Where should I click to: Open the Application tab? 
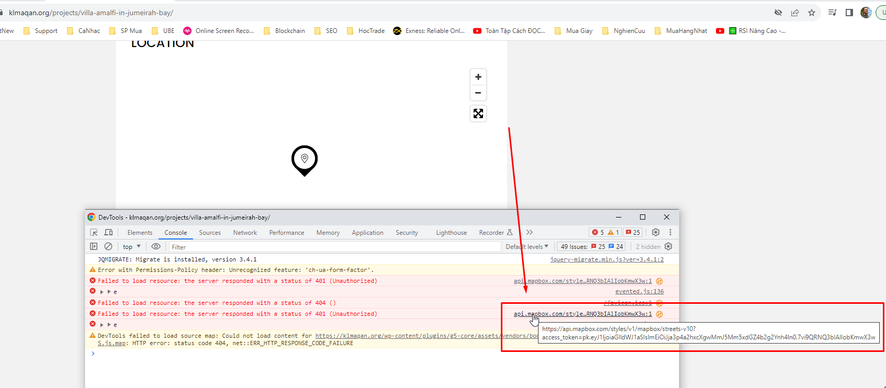[x=367, y=233]
